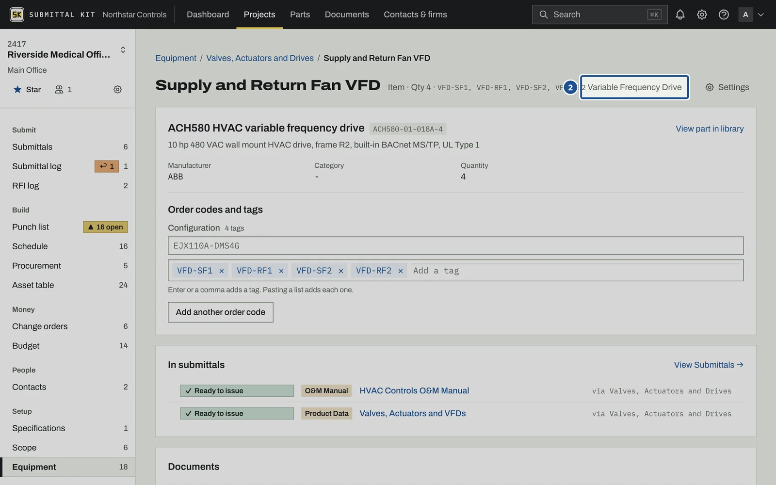The width and height of the screenshot is (776, 485).
Task: Remove the VFD-RF2 tag
Action: pyautogui.click(x=400, y=271)
